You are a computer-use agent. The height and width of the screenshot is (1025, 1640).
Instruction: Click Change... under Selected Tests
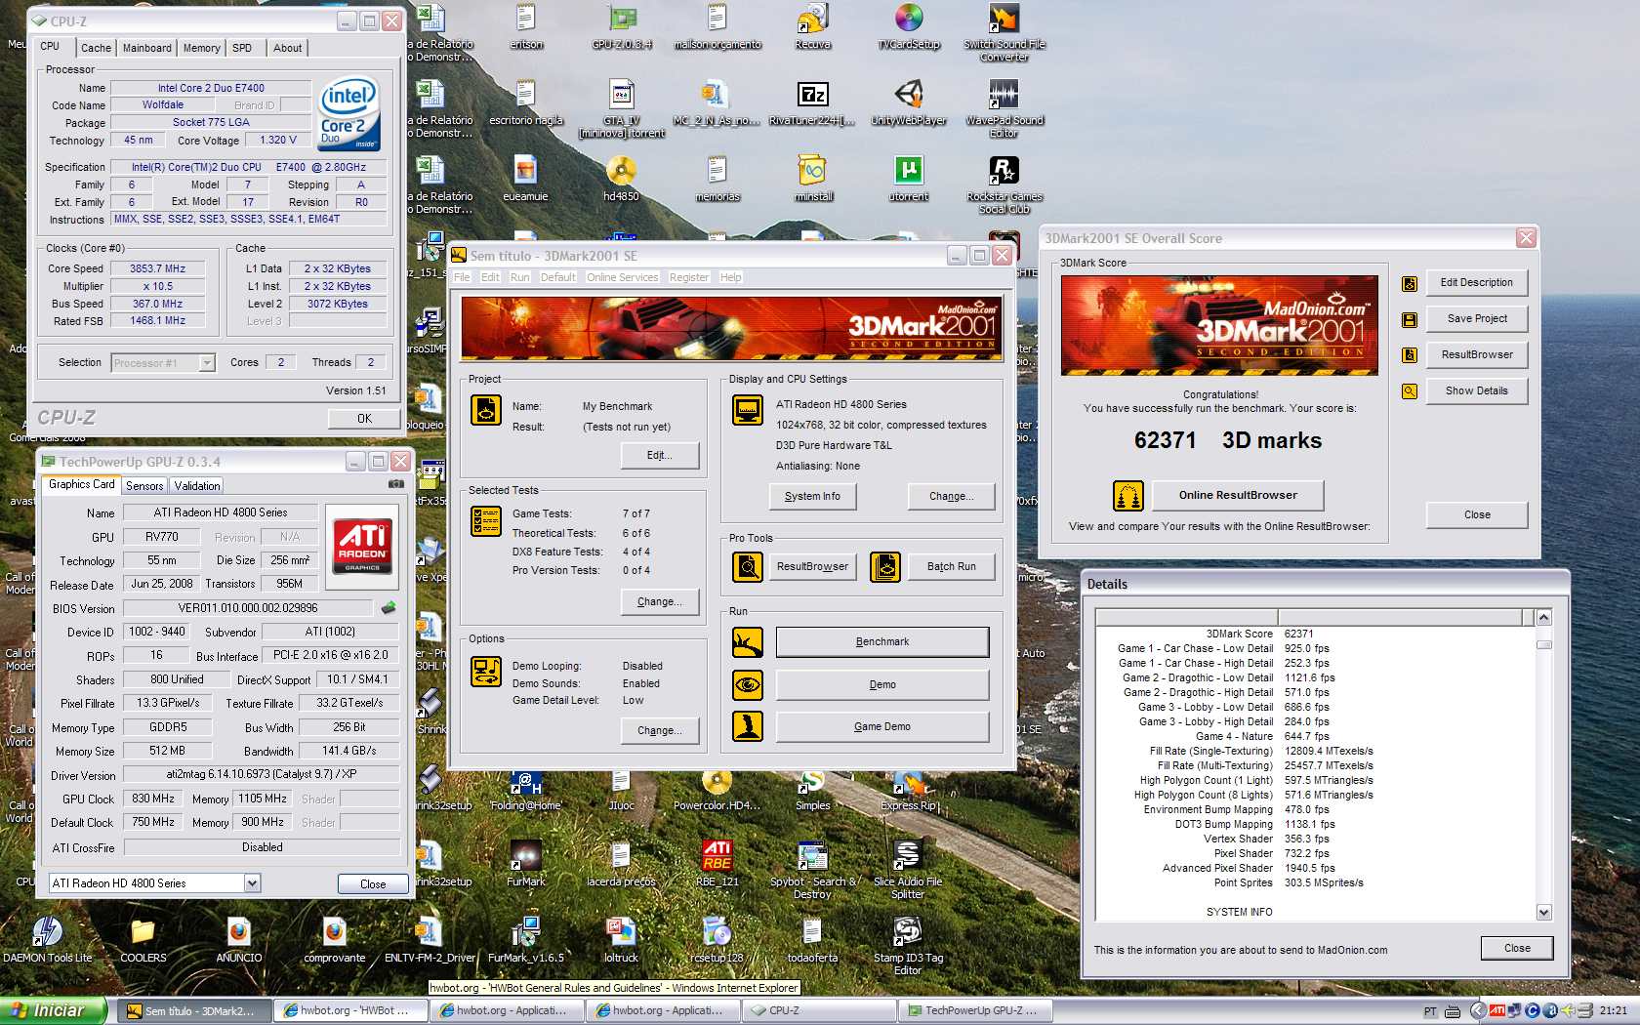pos(660,602)
